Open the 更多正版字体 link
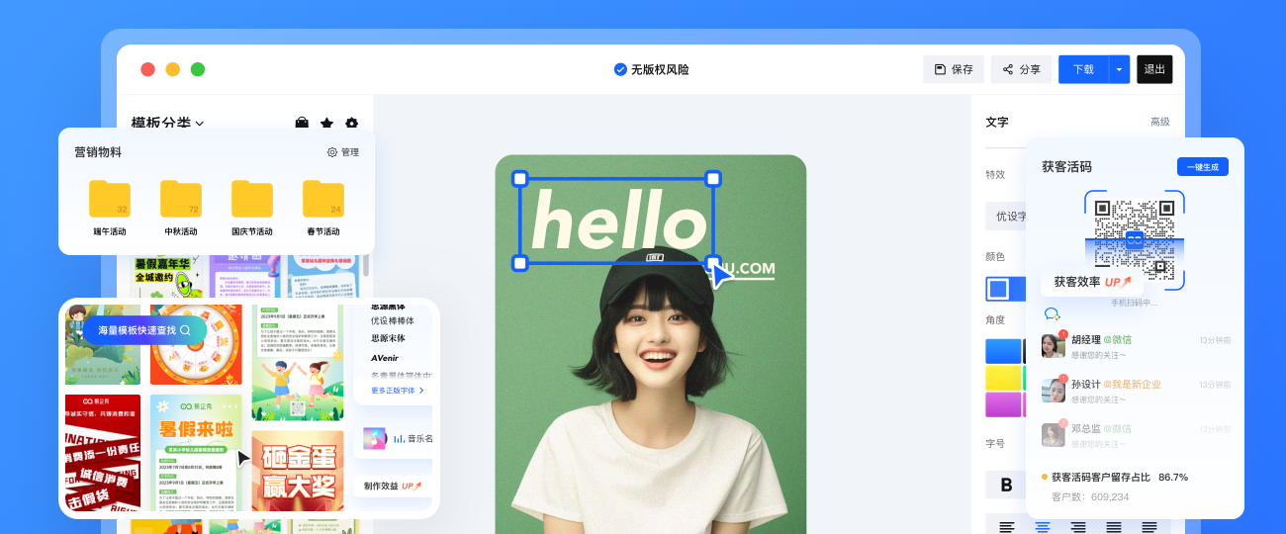This screenshot has height=534, width=1286. point(398,391)
